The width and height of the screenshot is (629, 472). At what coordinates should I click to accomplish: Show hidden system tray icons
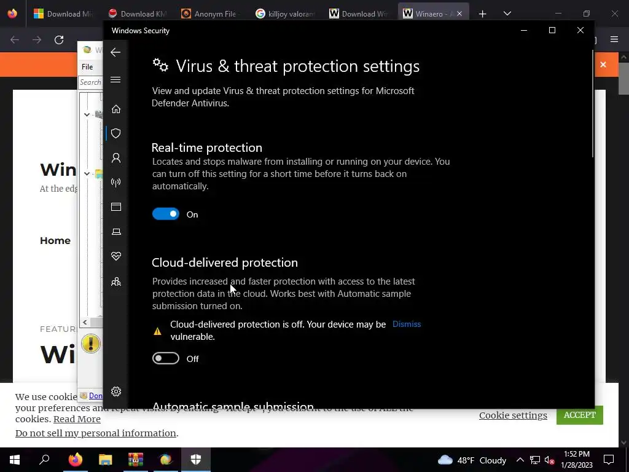(x=520, y=460)
